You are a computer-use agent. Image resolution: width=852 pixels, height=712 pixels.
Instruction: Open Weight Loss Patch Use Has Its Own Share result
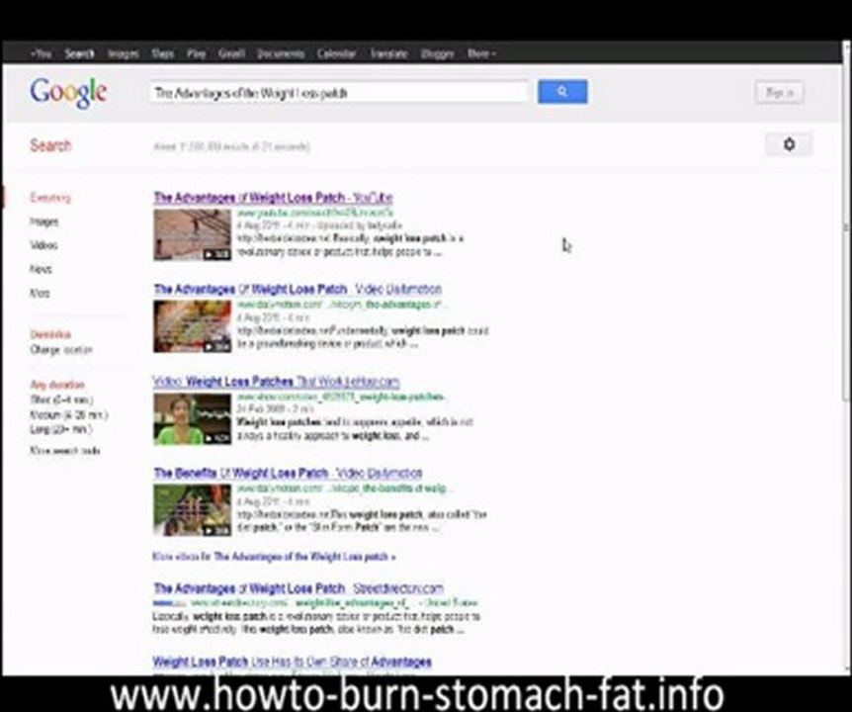(292, 662)
